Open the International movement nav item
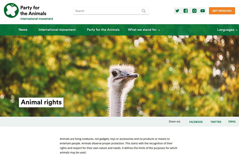The height and width of the screenshot is (155, 239). click(57, 30)
